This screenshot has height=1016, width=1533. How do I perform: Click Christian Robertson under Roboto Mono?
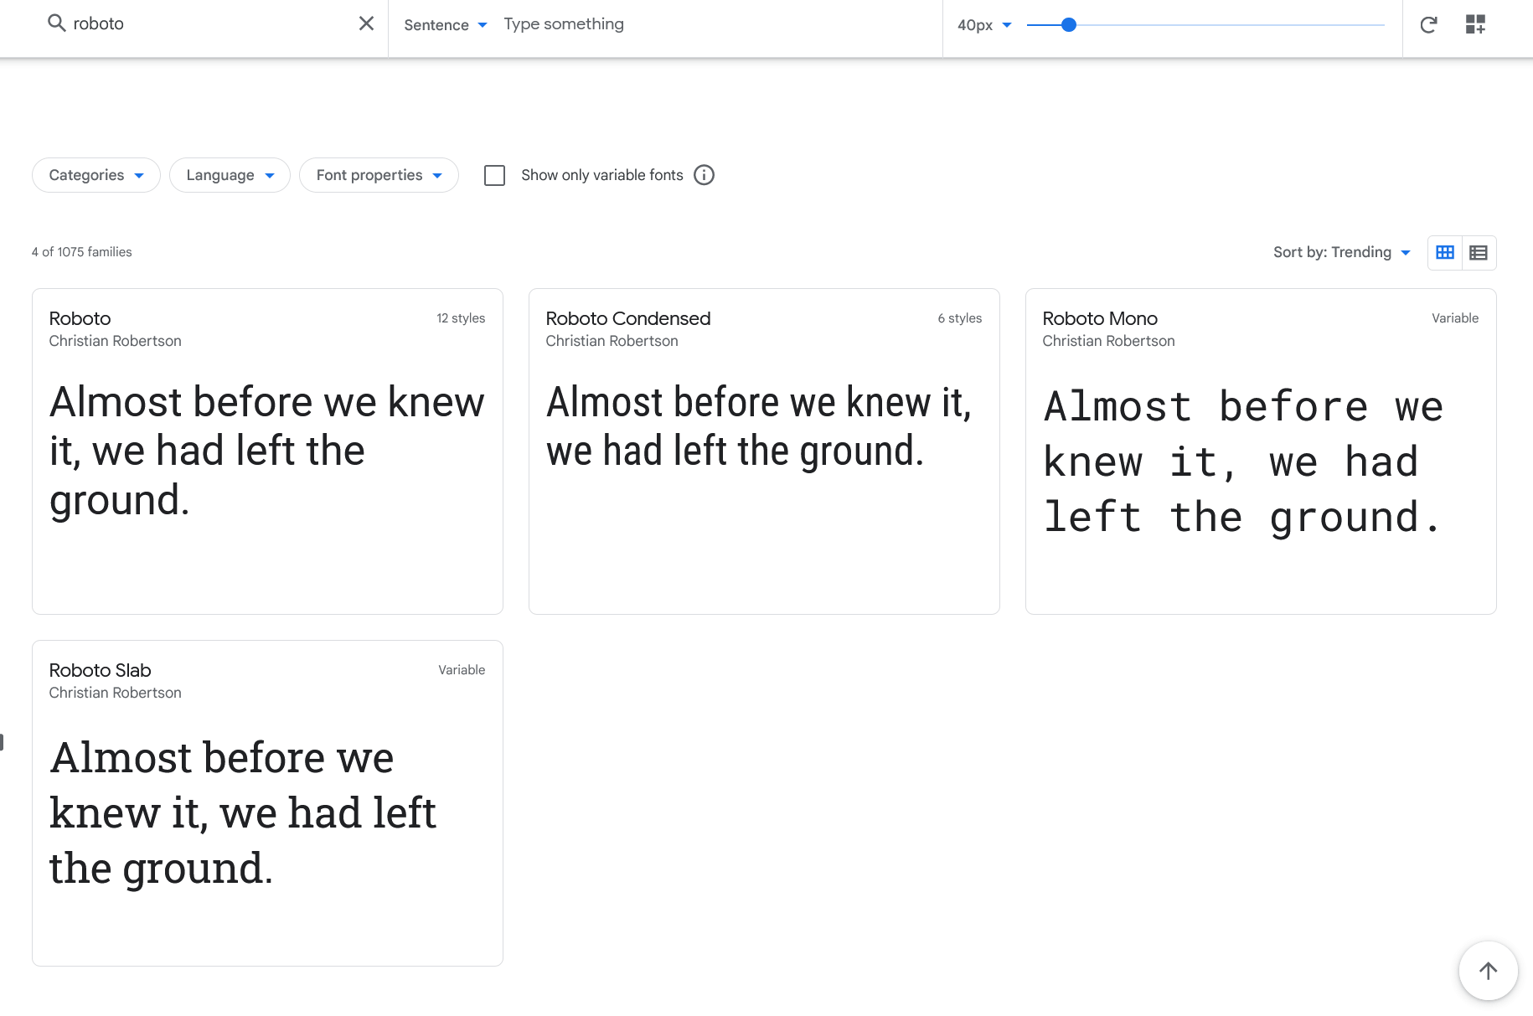click(x=1108, y=341)
